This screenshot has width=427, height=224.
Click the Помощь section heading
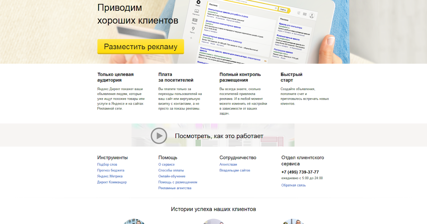coord(168,158)
